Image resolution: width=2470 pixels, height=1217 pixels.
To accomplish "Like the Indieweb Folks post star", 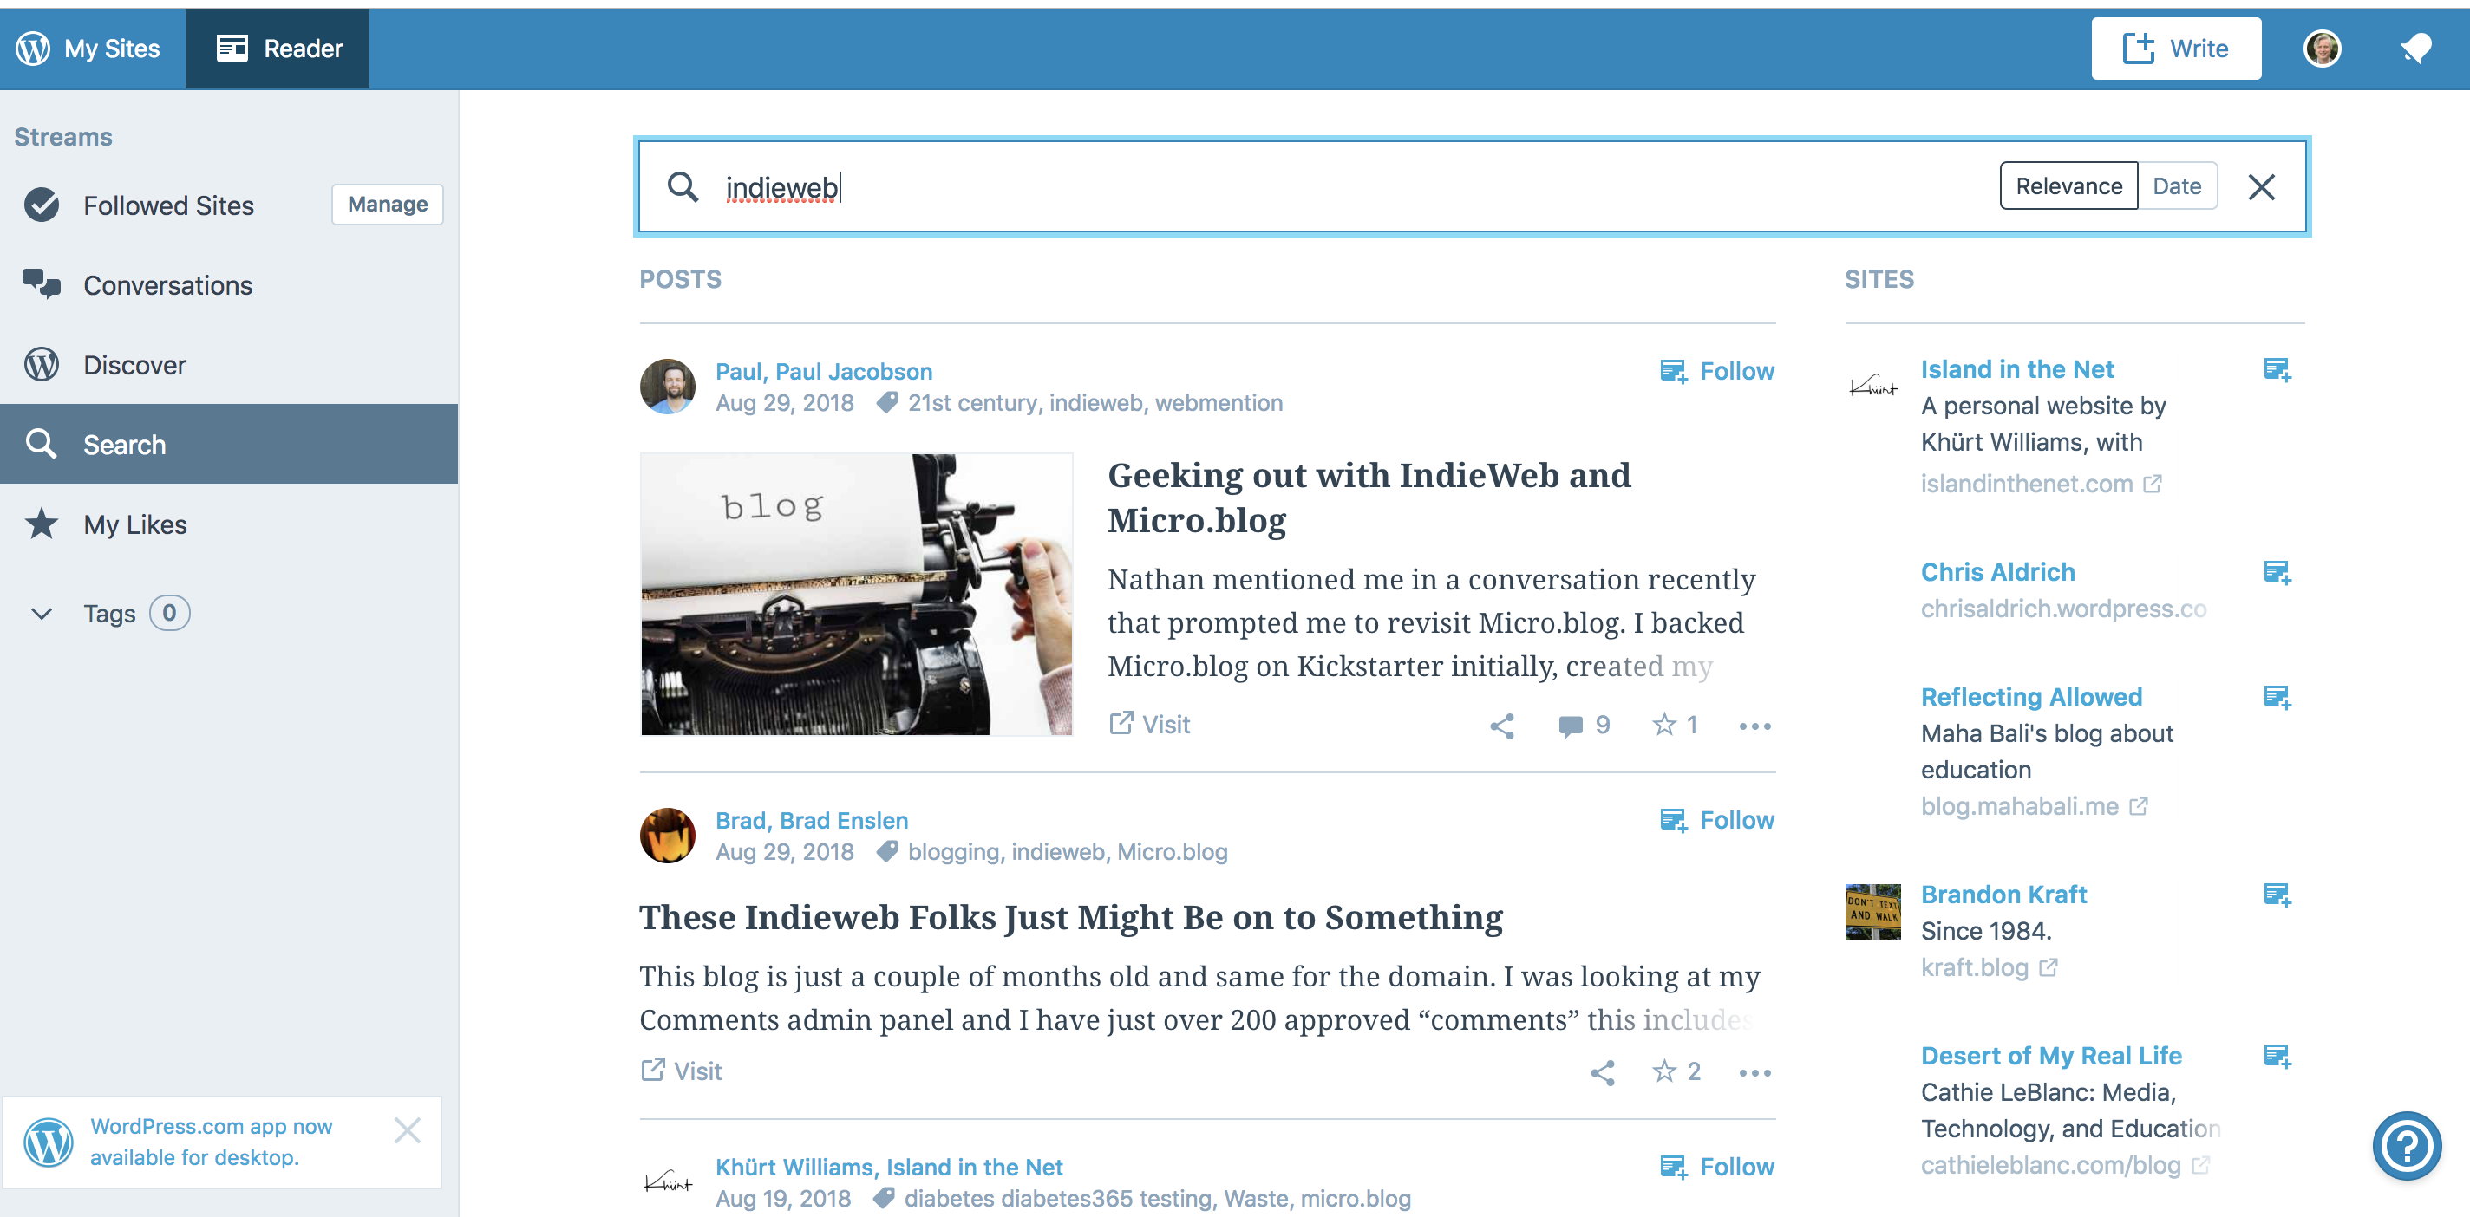I will point(1676,1072).
